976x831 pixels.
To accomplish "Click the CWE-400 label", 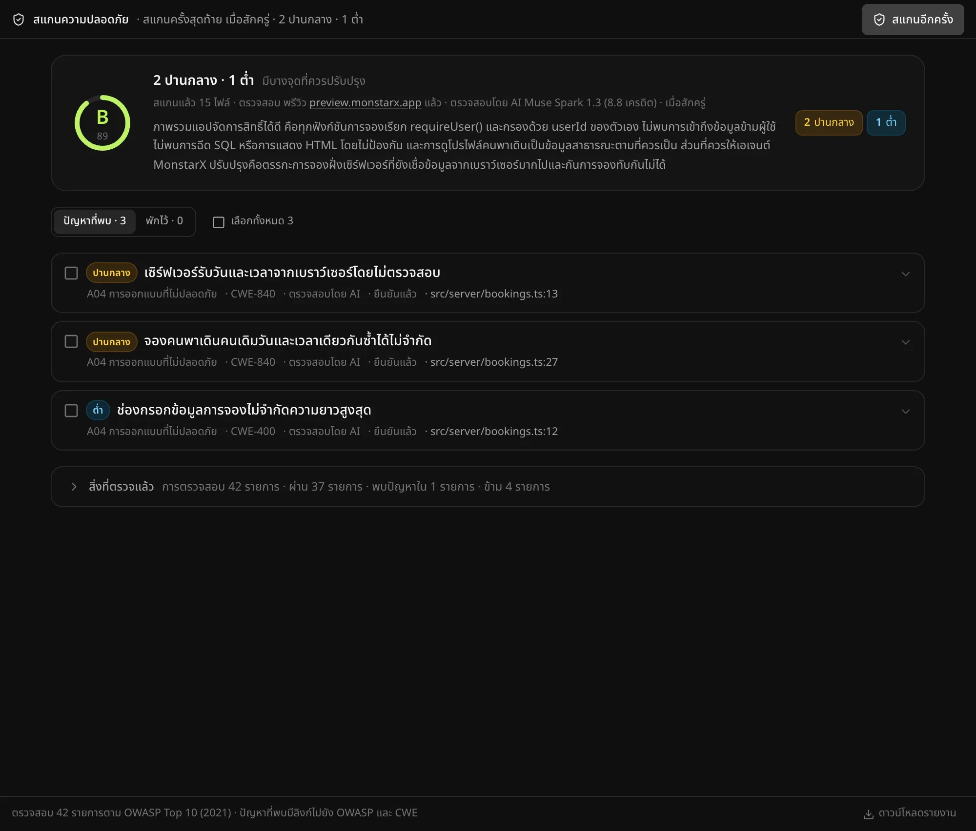I will pos(253,431).
